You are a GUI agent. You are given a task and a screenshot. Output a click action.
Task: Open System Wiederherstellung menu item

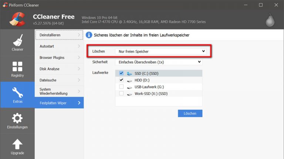click(59, 91)
